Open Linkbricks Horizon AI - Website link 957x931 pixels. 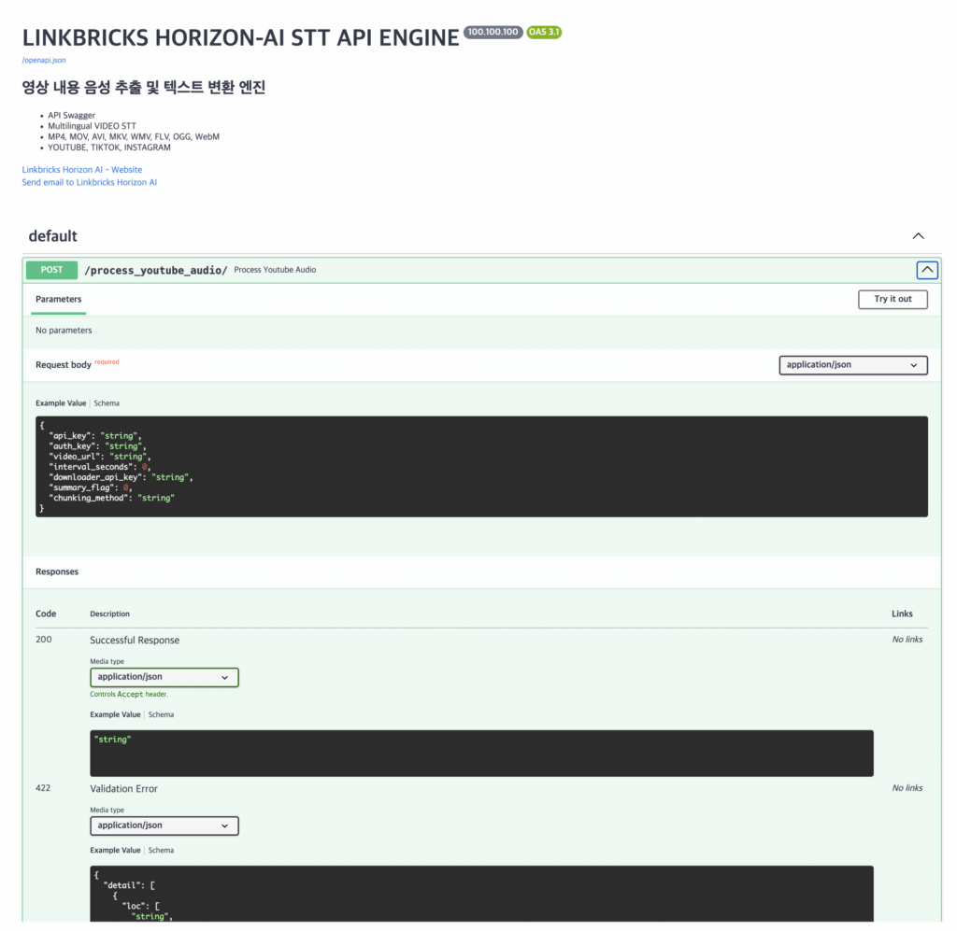tap(82, 170)
